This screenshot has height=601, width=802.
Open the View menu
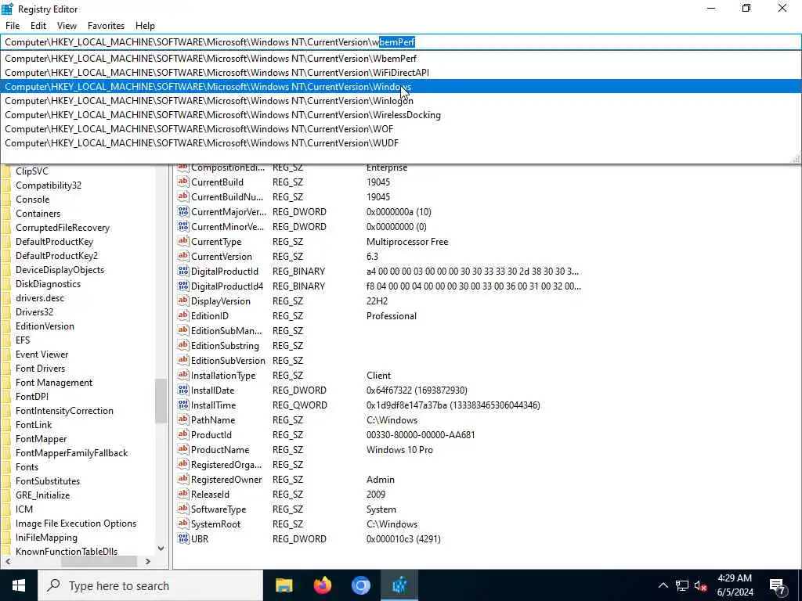click(x=67, y=26)
